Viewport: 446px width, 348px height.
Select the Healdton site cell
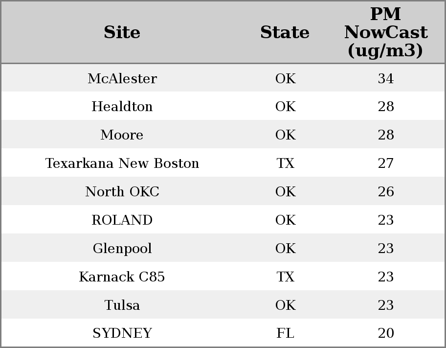click(x=122, y=107)
